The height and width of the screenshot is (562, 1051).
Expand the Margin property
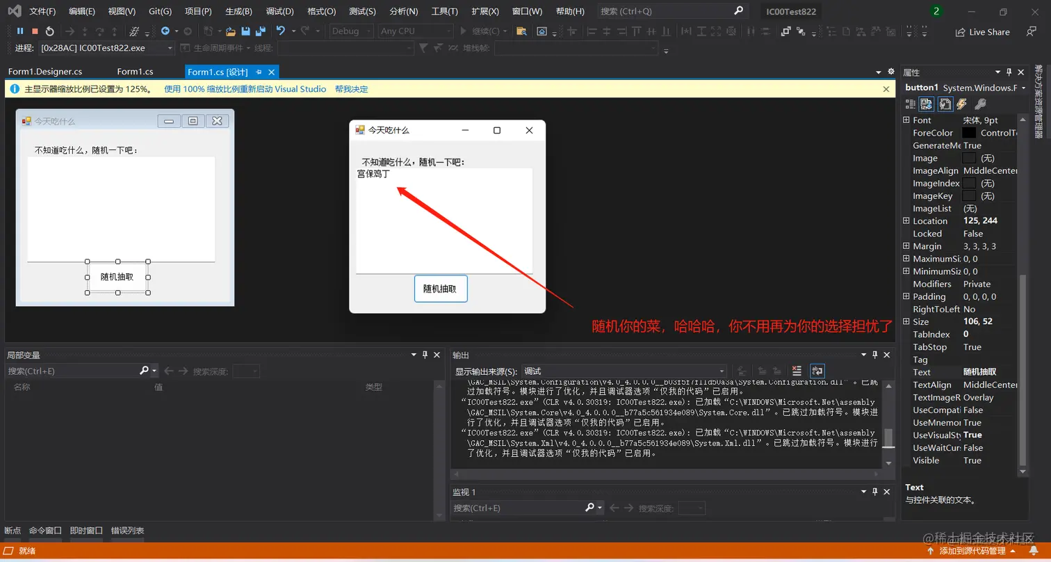click(x=906, y=246)
